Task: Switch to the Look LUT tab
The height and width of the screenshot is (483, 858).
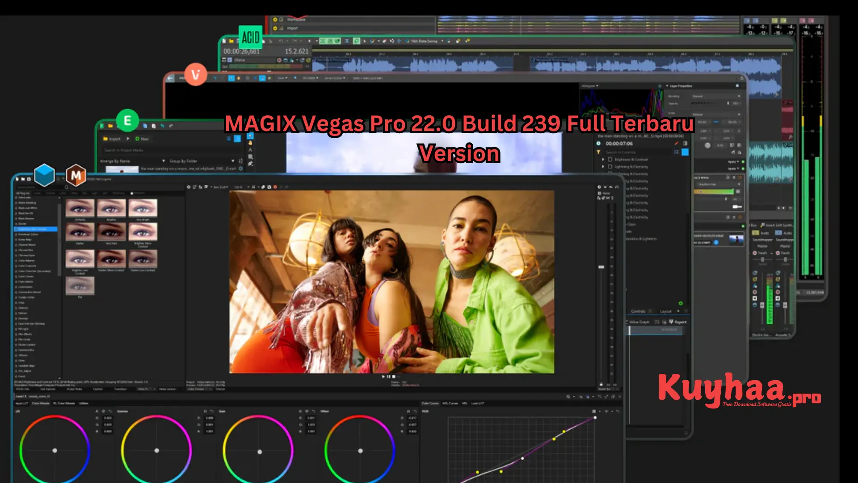Action: pyautogui.click(x=477, y=403)
